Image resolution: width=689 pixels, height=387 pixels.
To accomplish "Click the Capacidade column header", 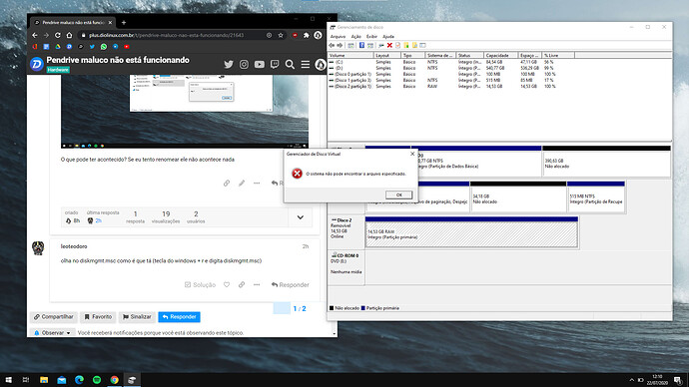I will click(x=501, y=55).
